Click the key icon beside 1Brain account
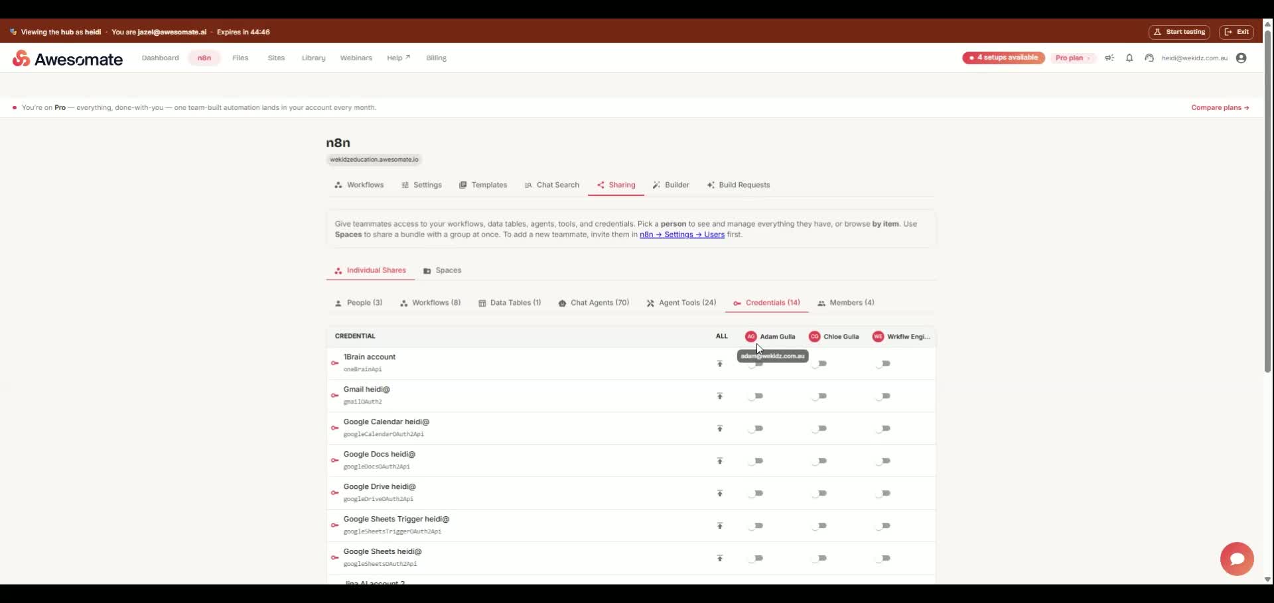Screen dimensions: 1274x603 [335, 363]
